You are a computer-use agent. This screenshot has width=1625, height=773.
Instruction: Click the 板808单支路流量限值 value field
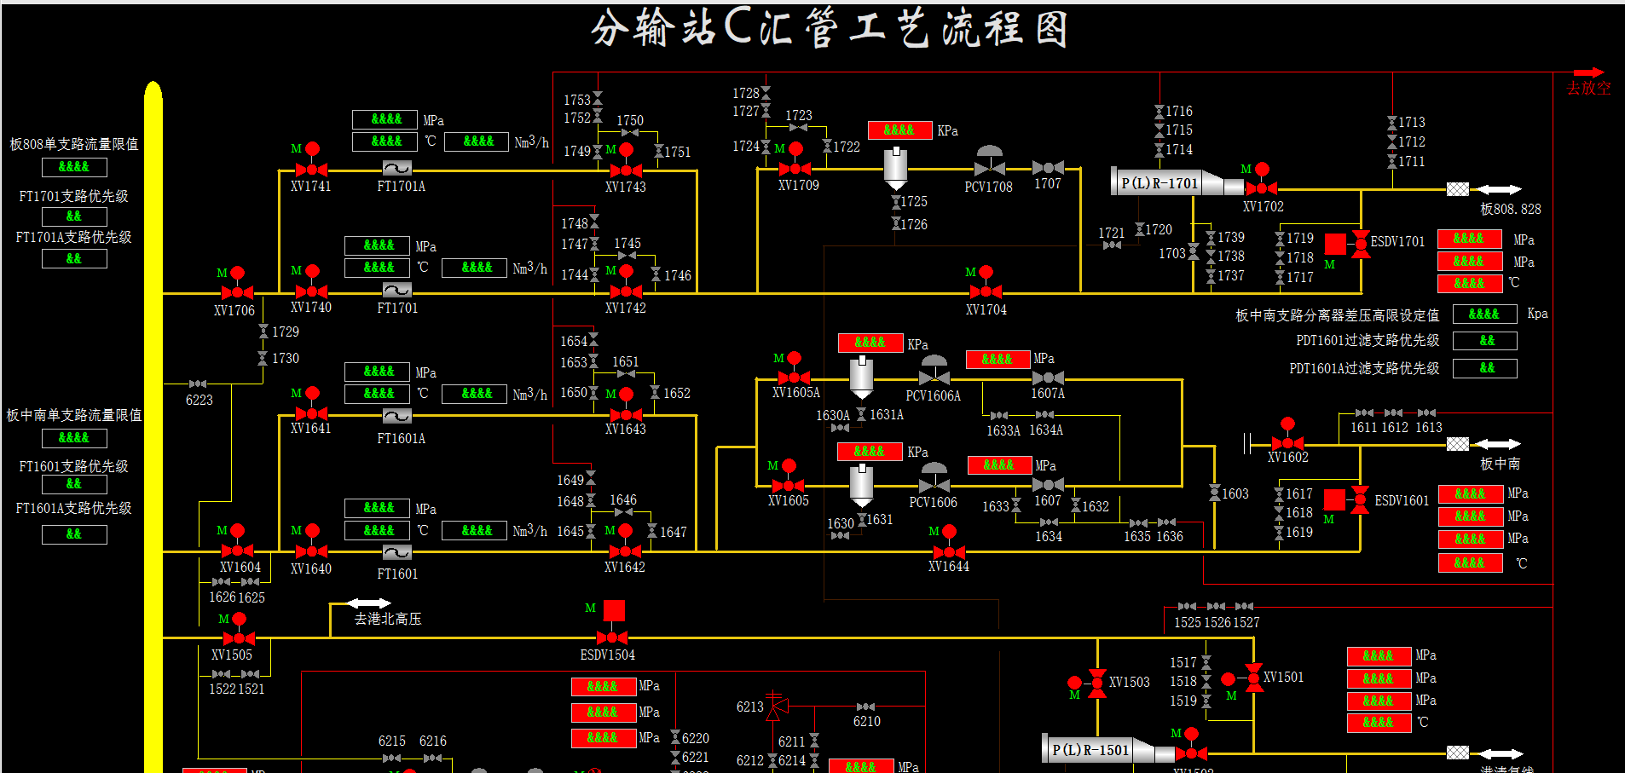74,167
